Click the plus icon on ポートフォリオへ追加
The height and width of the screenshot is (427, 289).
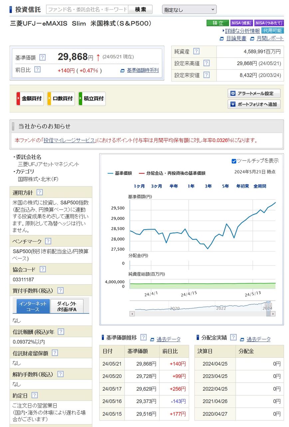point(233,104)
